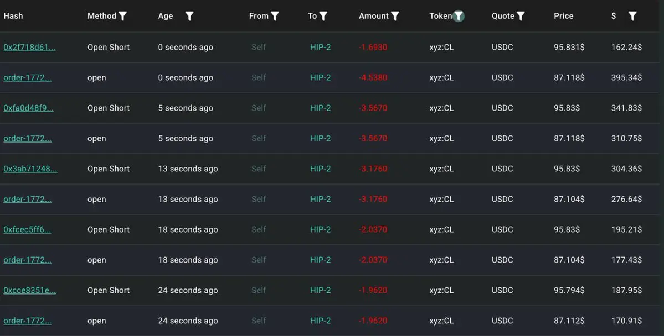Select value 187.95$
664x336 pixels.
point(626,291)
